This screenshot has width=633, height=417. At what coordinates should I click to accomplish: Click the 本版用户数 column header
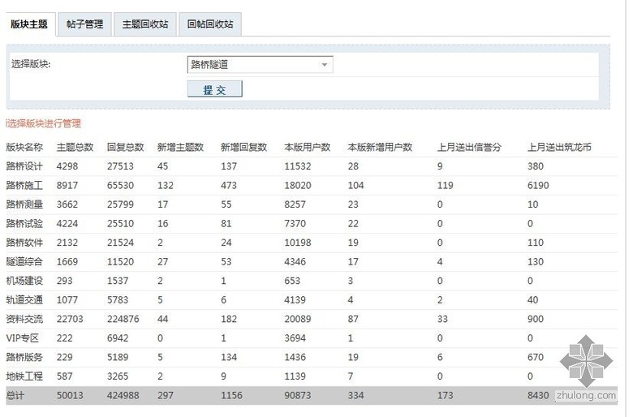(x=307, y=147)
